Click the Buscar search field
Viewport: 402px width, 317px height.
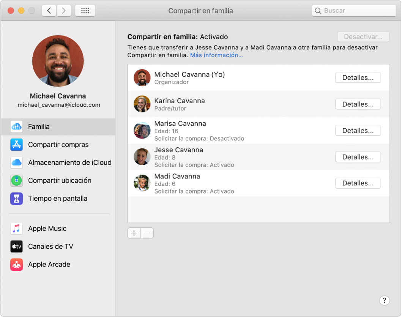pos(354,11)
